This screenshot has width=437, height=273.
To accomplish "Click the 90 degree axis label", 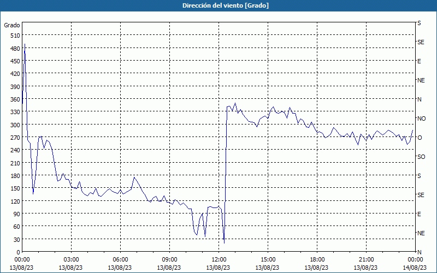I will pyautogui.click(x=17, y=214).
